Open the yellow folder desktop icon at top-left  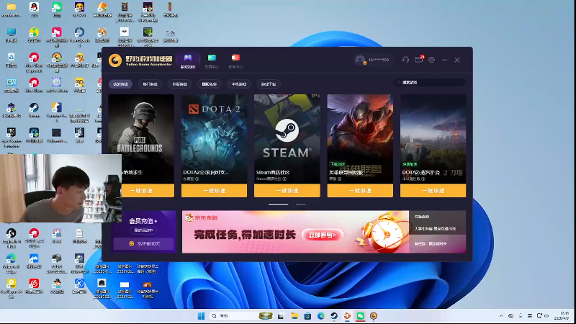[12, 10]
